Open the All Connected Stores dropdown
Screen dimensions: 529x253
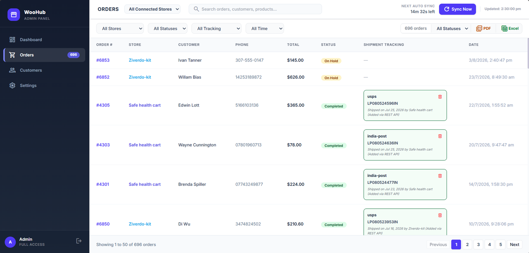152,9
